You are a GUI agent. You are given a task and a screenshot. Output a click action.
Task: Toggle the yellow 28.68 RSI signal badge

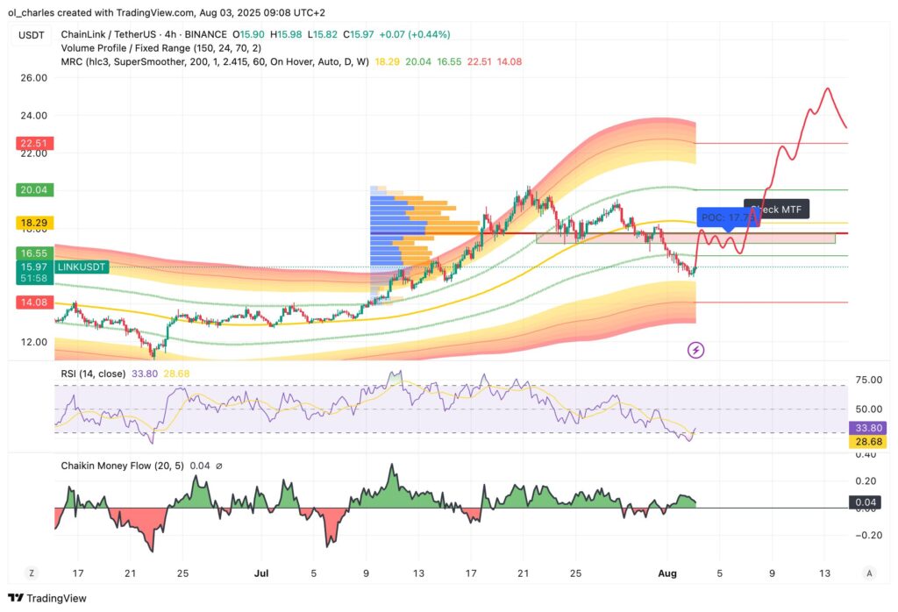coord(866,442)
